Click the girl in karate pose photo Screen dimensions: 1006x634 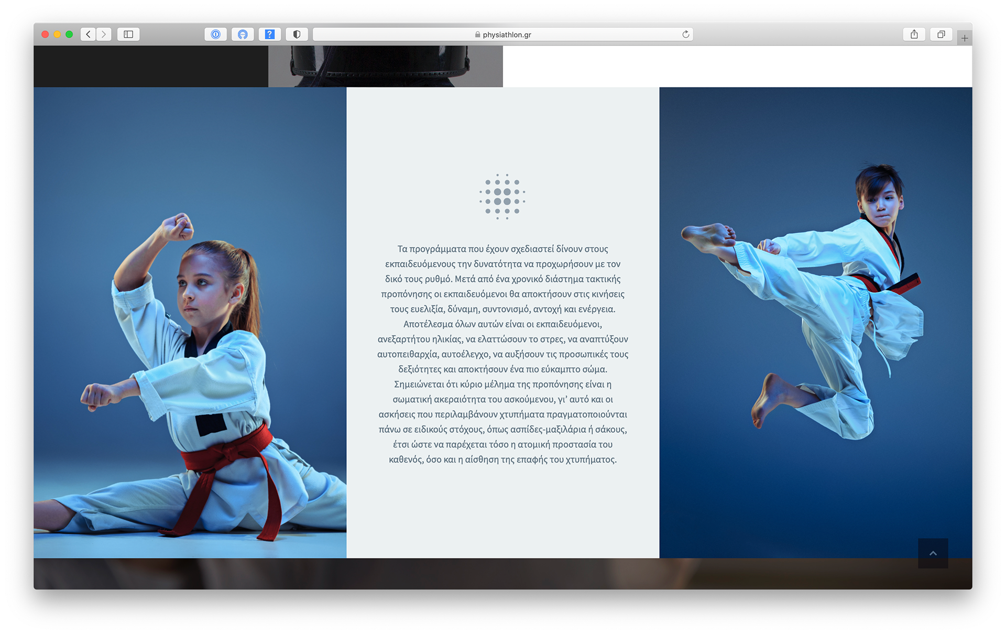[190, 322]
